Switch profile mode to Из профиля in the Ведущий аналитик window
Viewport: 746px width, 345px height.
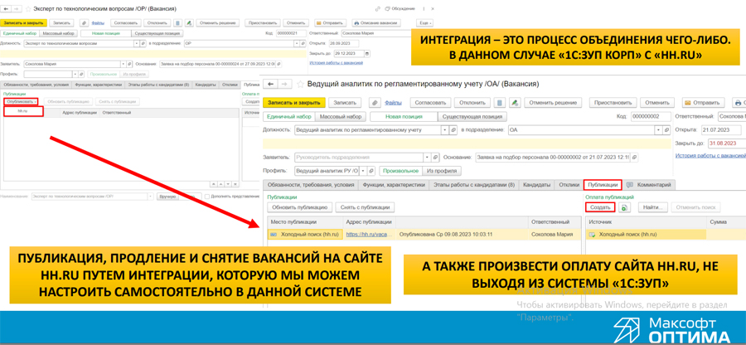[x=442, y=170]
